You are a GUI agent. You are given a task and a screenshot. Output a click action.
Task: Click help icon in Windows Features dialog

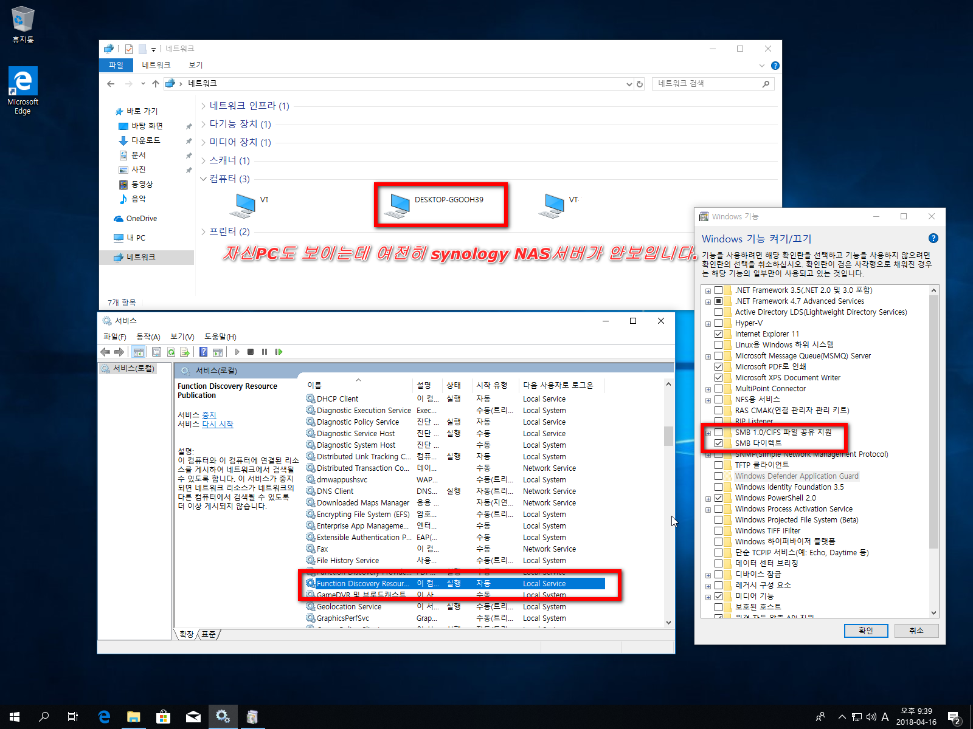click(x=933, y=238)
